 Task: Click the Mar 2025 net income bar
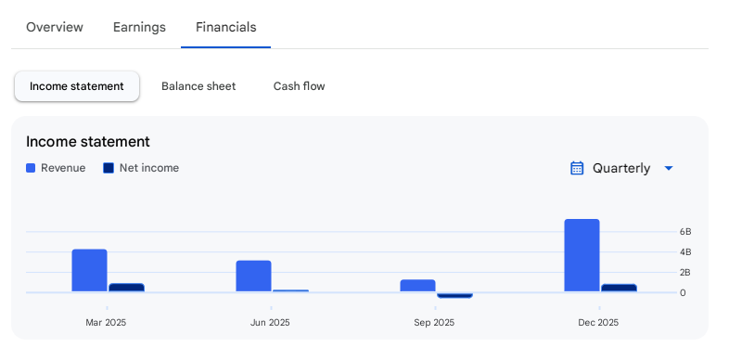(126, 288)
